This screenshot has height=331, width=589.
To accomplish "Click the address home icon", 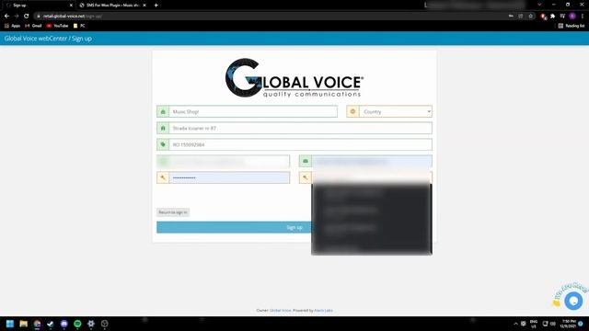I will pyautogui.click(x=163, y=128).
